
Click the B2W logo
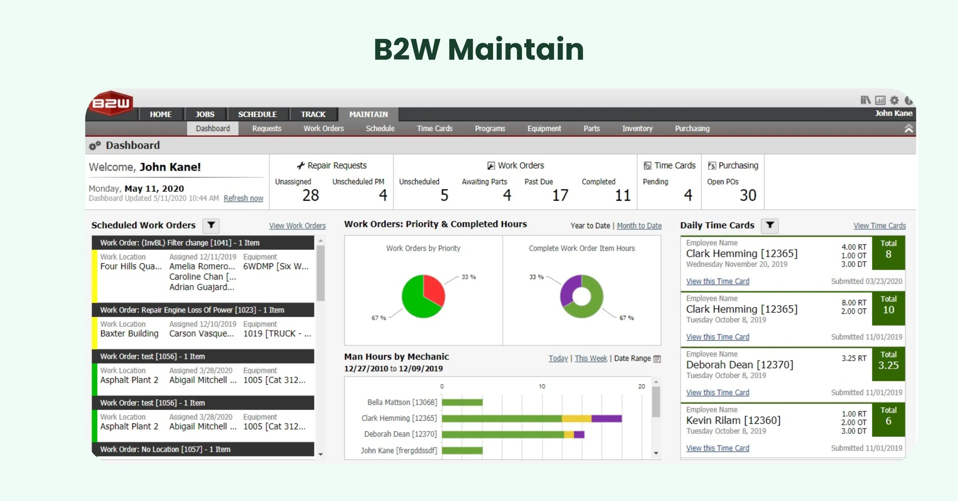coord(112,103)
